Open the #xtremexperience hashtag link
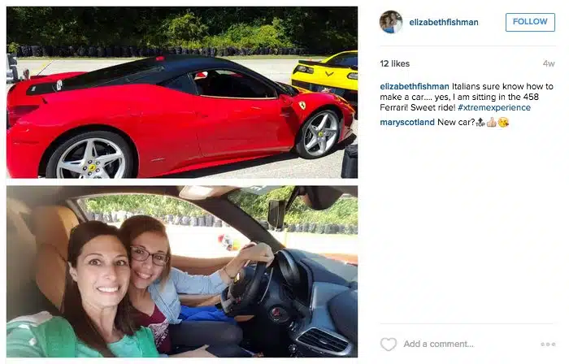This screenshot has height=364, width=569. (494, 107)
